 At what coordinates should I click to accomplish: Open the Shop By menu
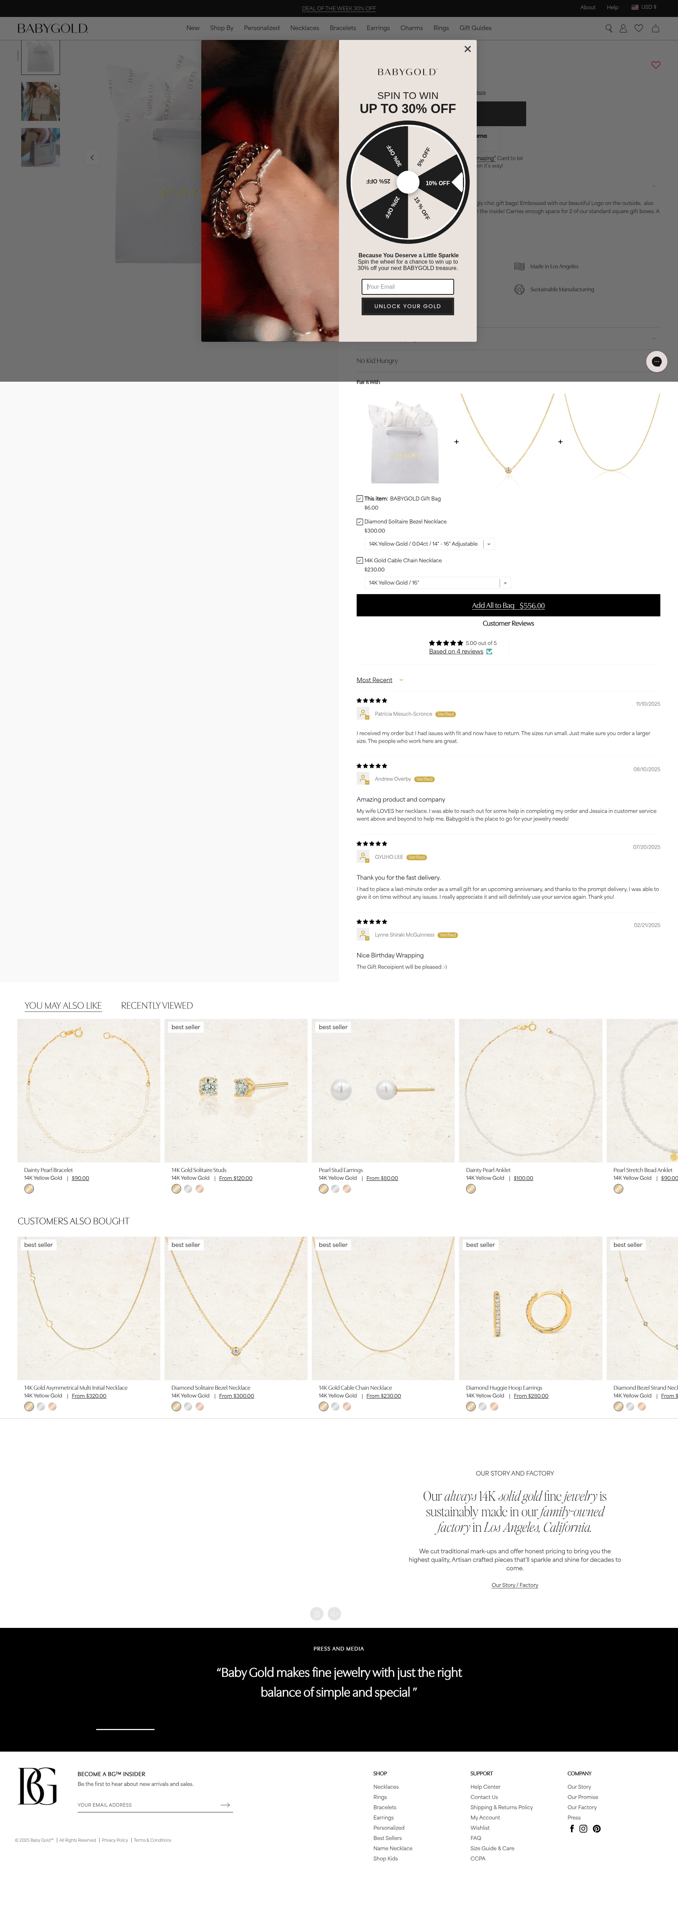221,28
